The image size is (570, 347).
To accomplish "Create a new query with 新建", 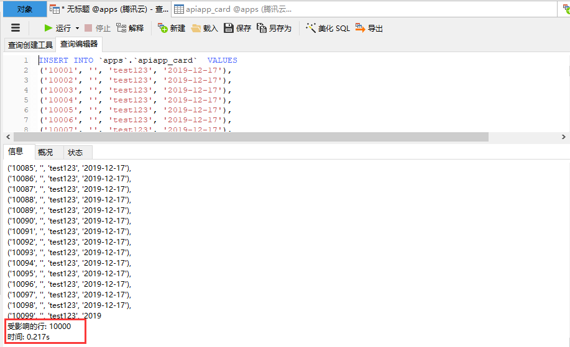I will point(172,28).
